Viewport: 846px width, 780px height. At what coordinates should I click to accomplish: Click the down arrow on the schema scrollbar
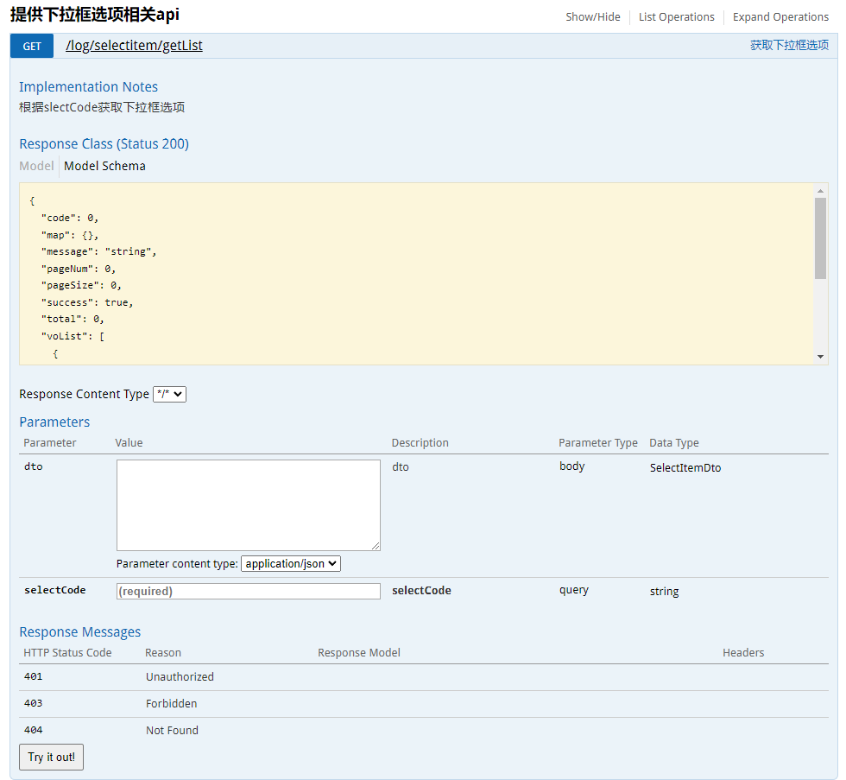coord(821,354)
